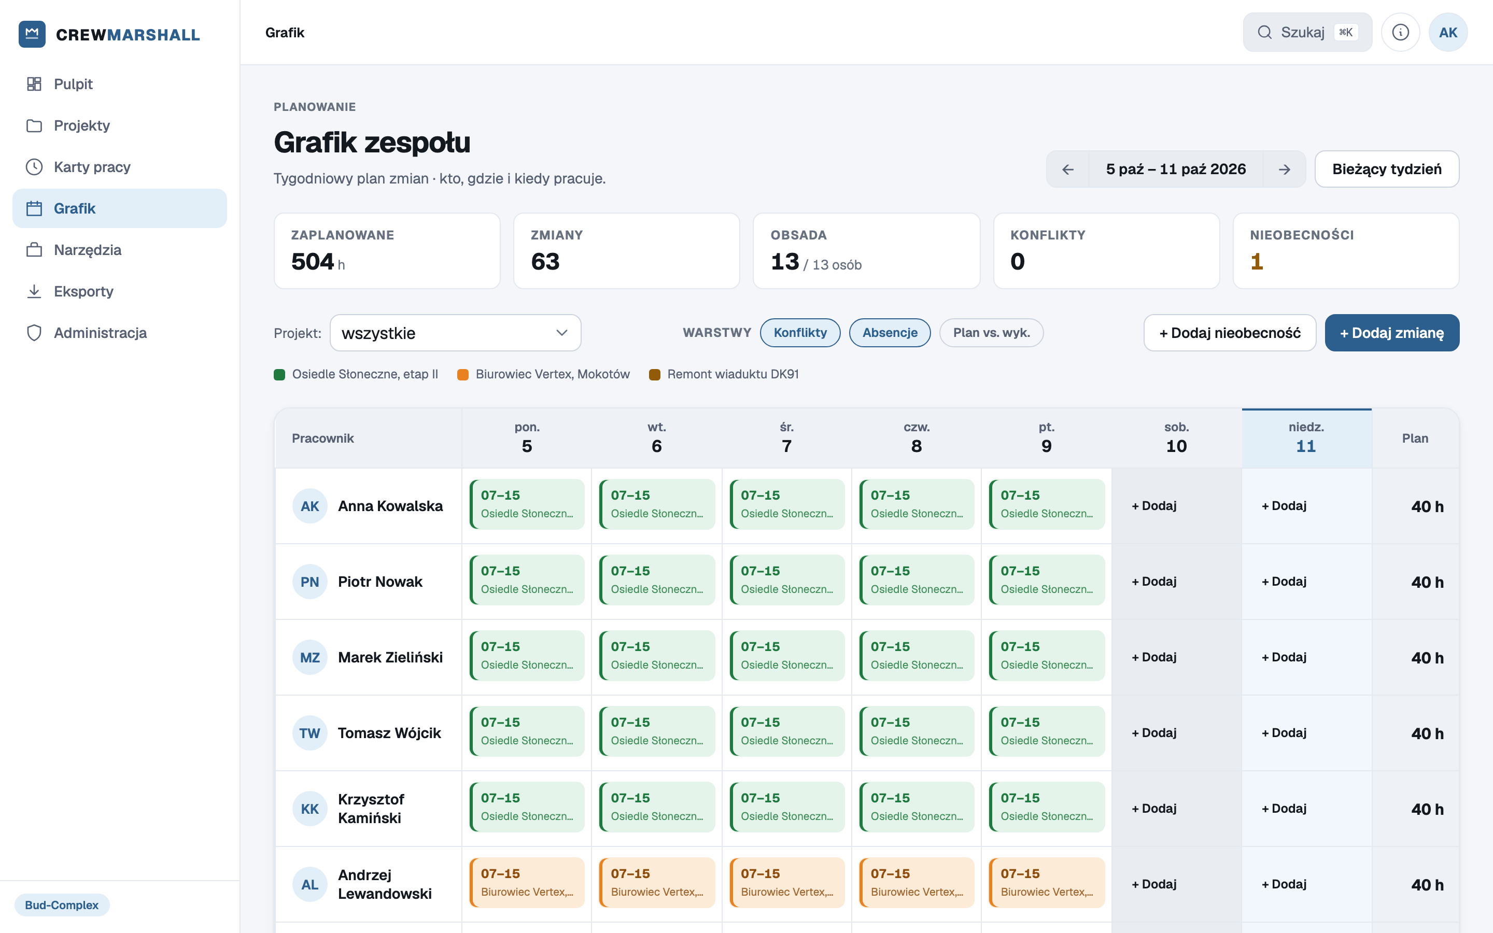Open Krzysztof Kamiński's Friday 07–15 shift
Screen dimensions: 1493x933
(1046, 807)
